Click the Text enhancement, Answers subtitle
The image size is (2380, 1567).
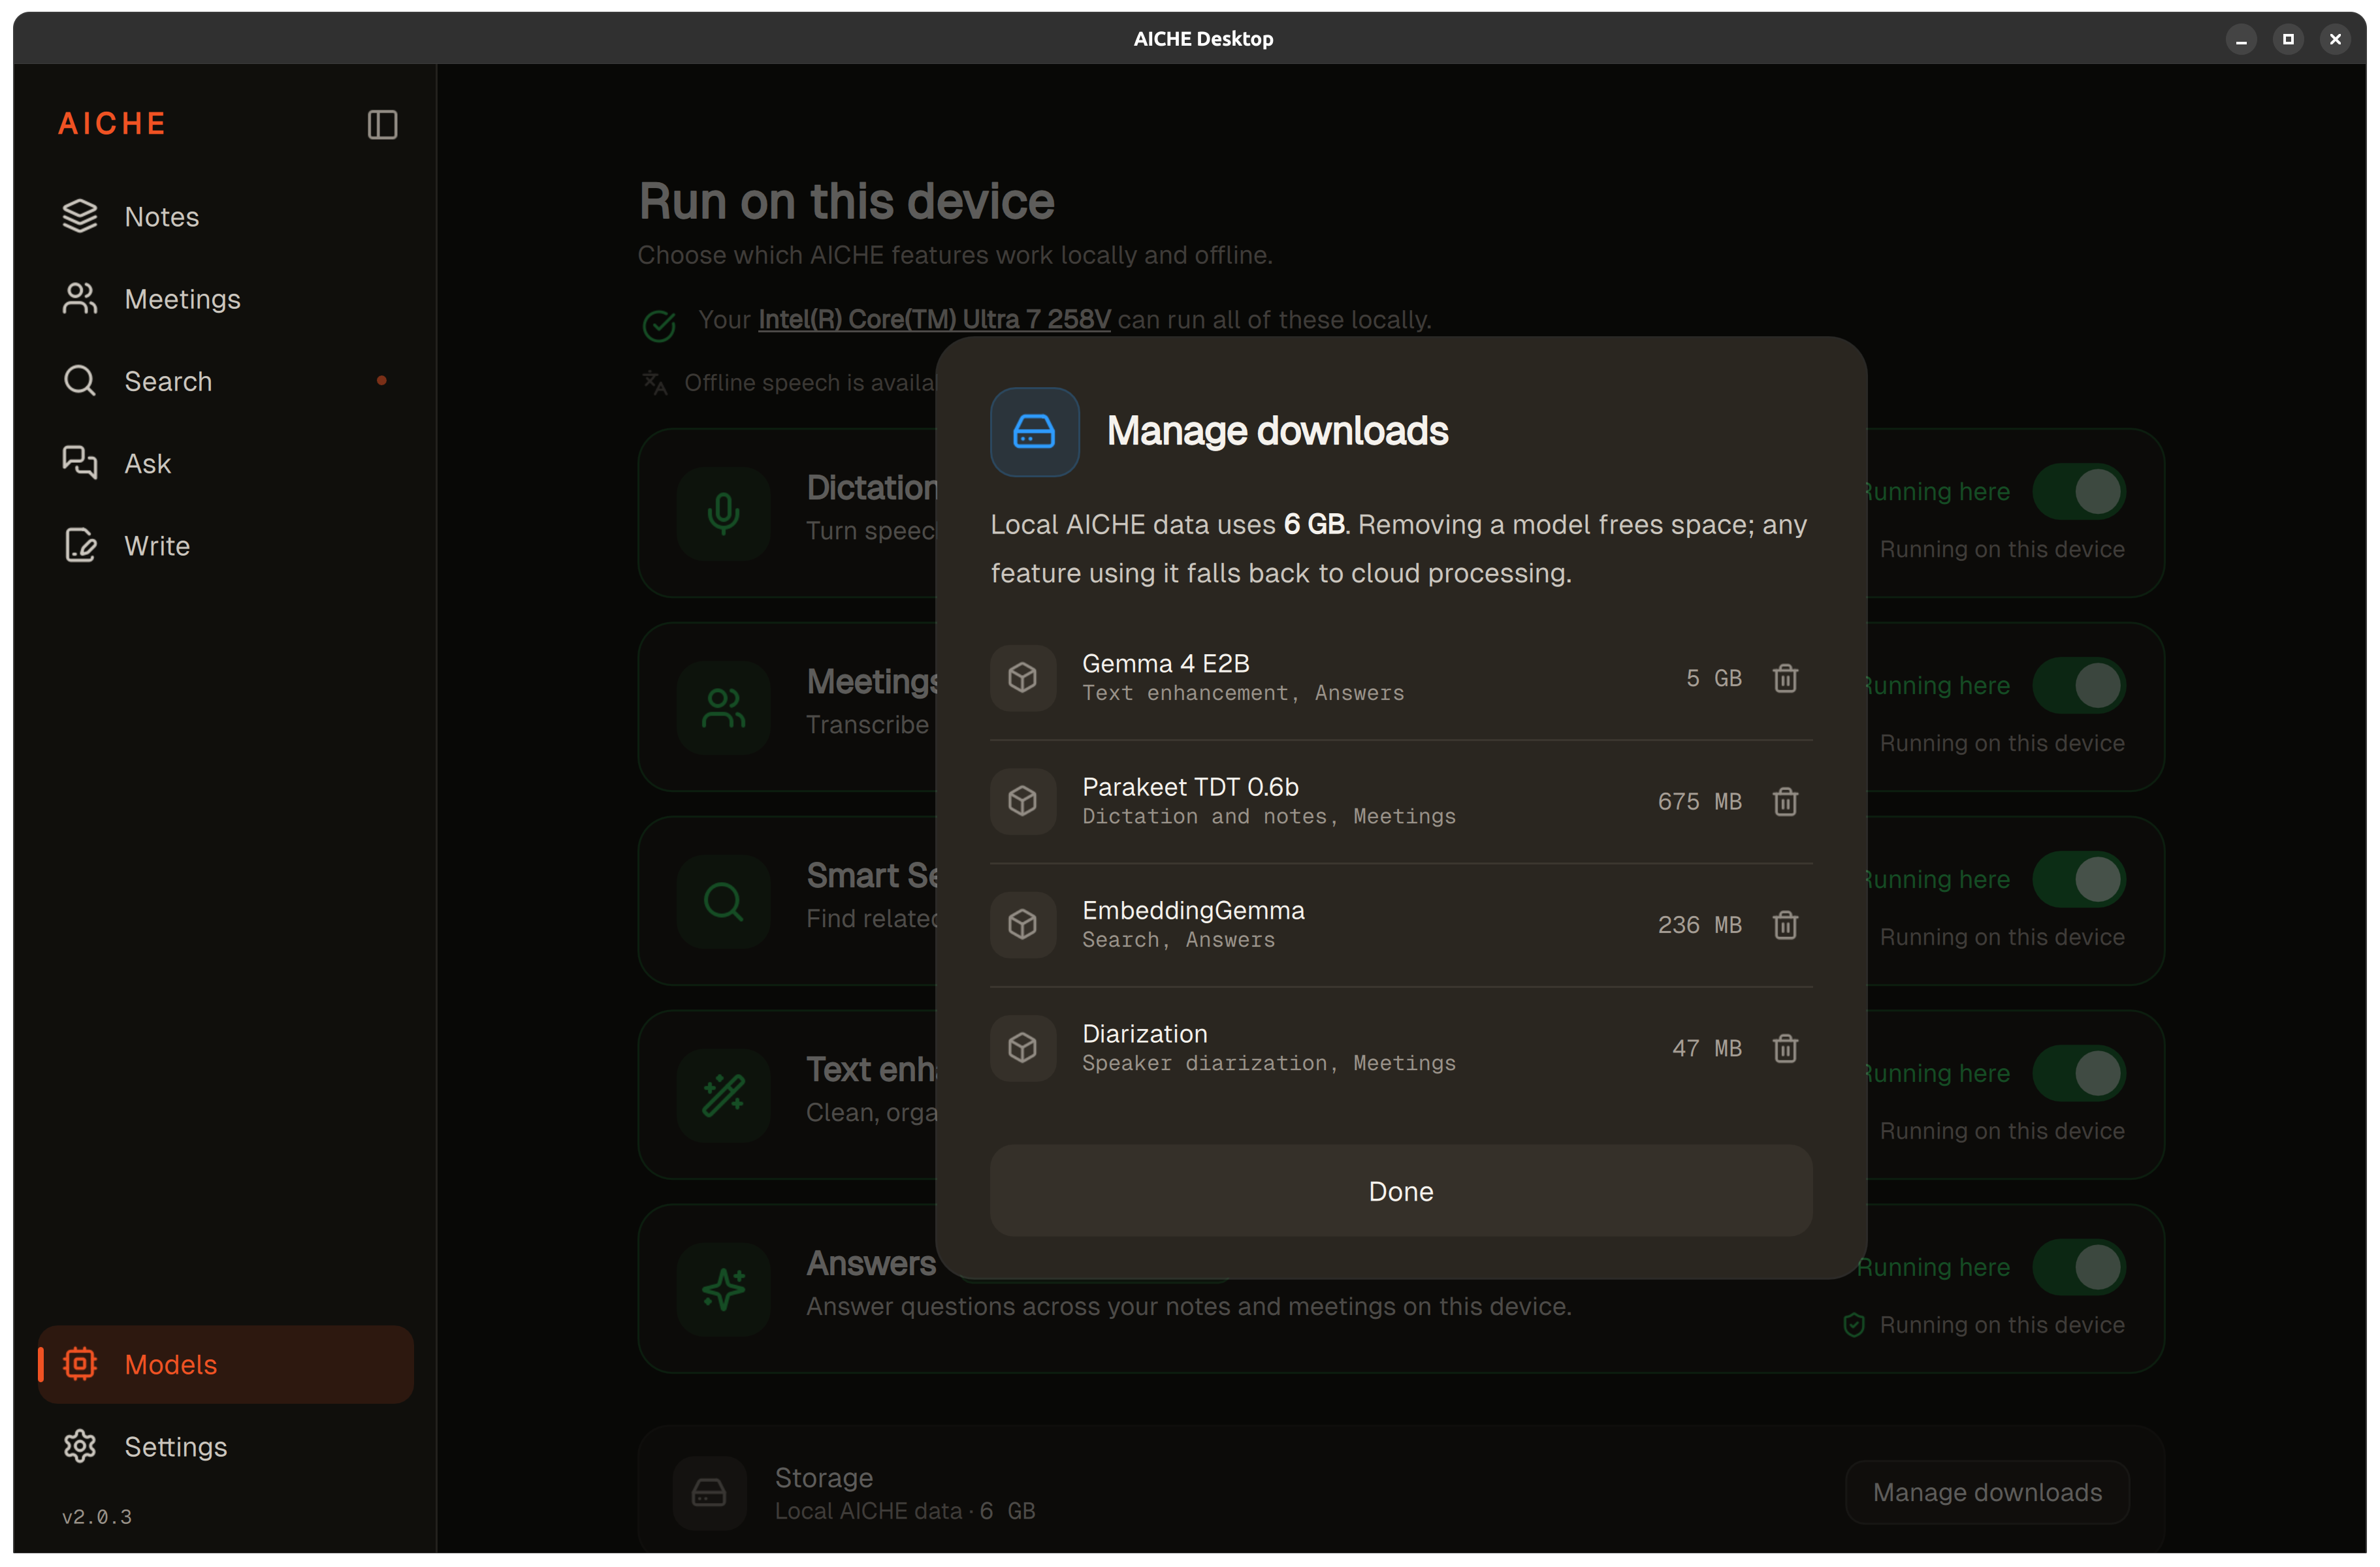click(1243, 693)
